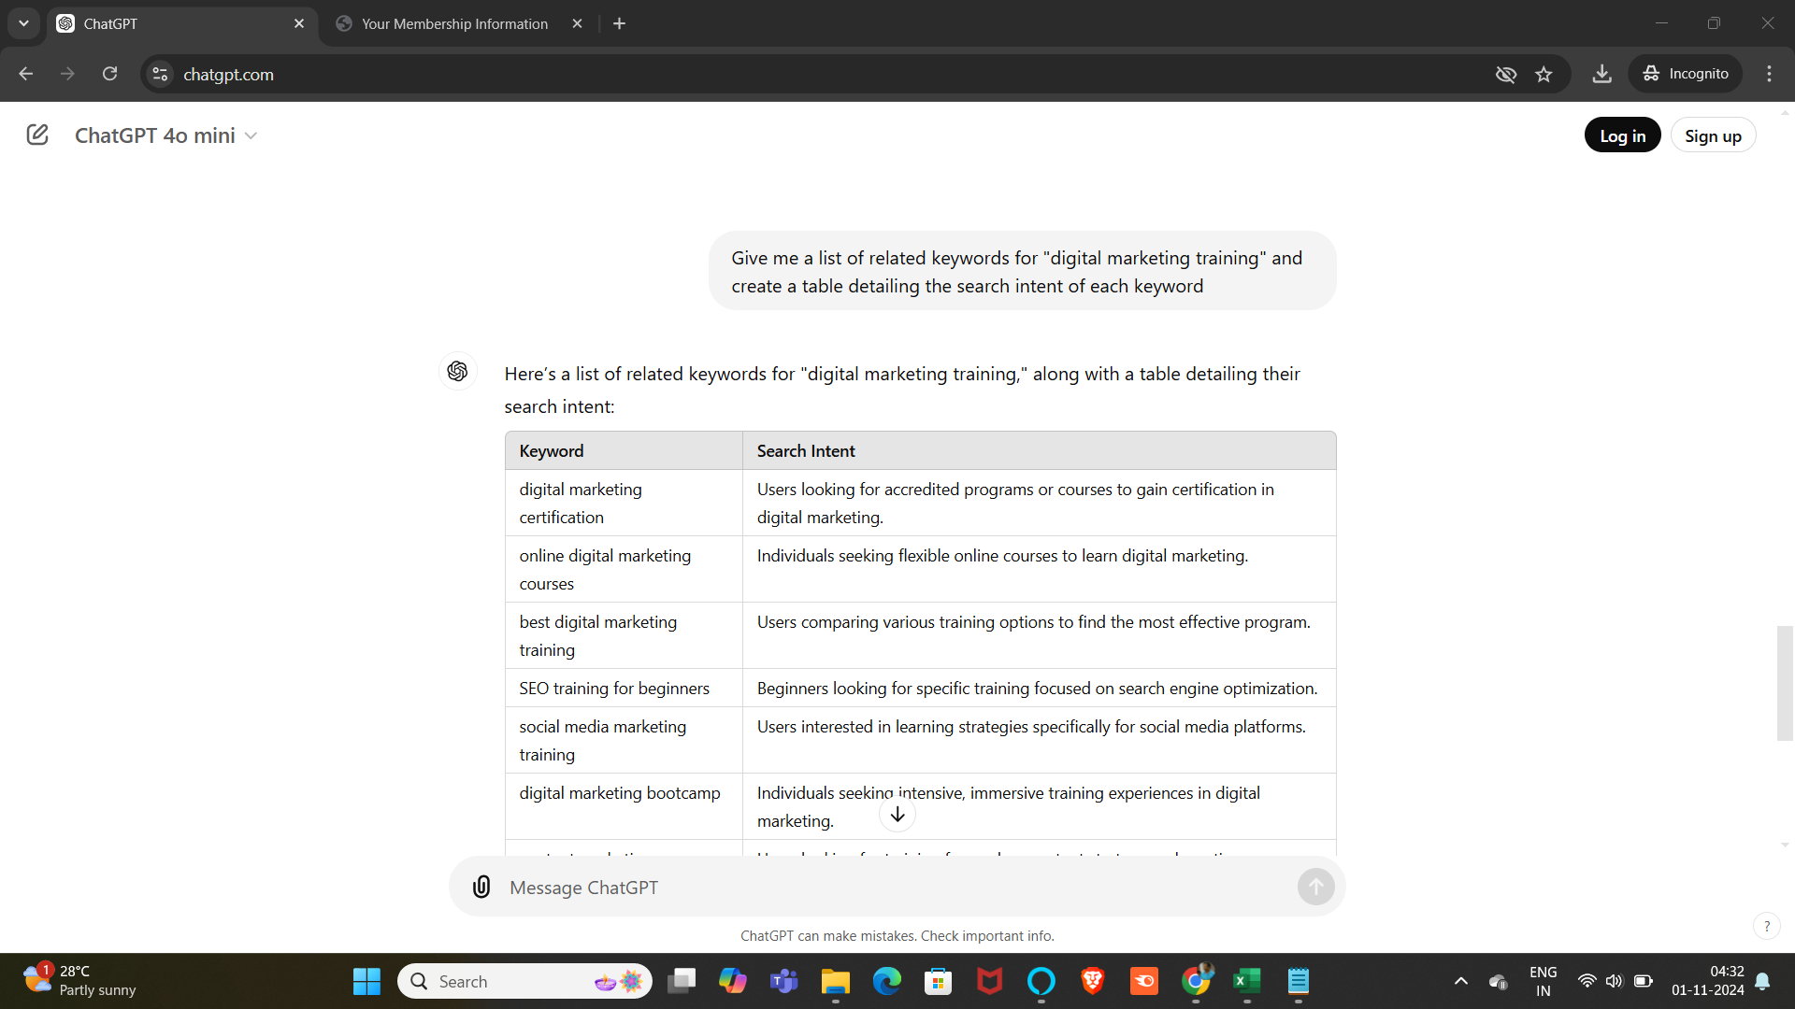The image size is (1795, 1009).
Task: Open the help question mark icon
Action: pos(1767,926)
